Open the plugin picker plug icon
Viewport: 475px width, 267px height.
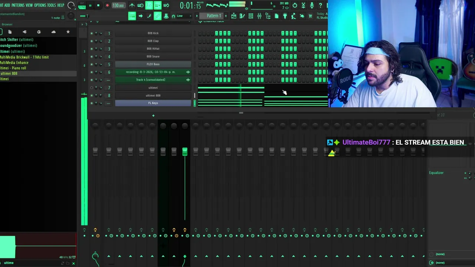pos(285,16)
